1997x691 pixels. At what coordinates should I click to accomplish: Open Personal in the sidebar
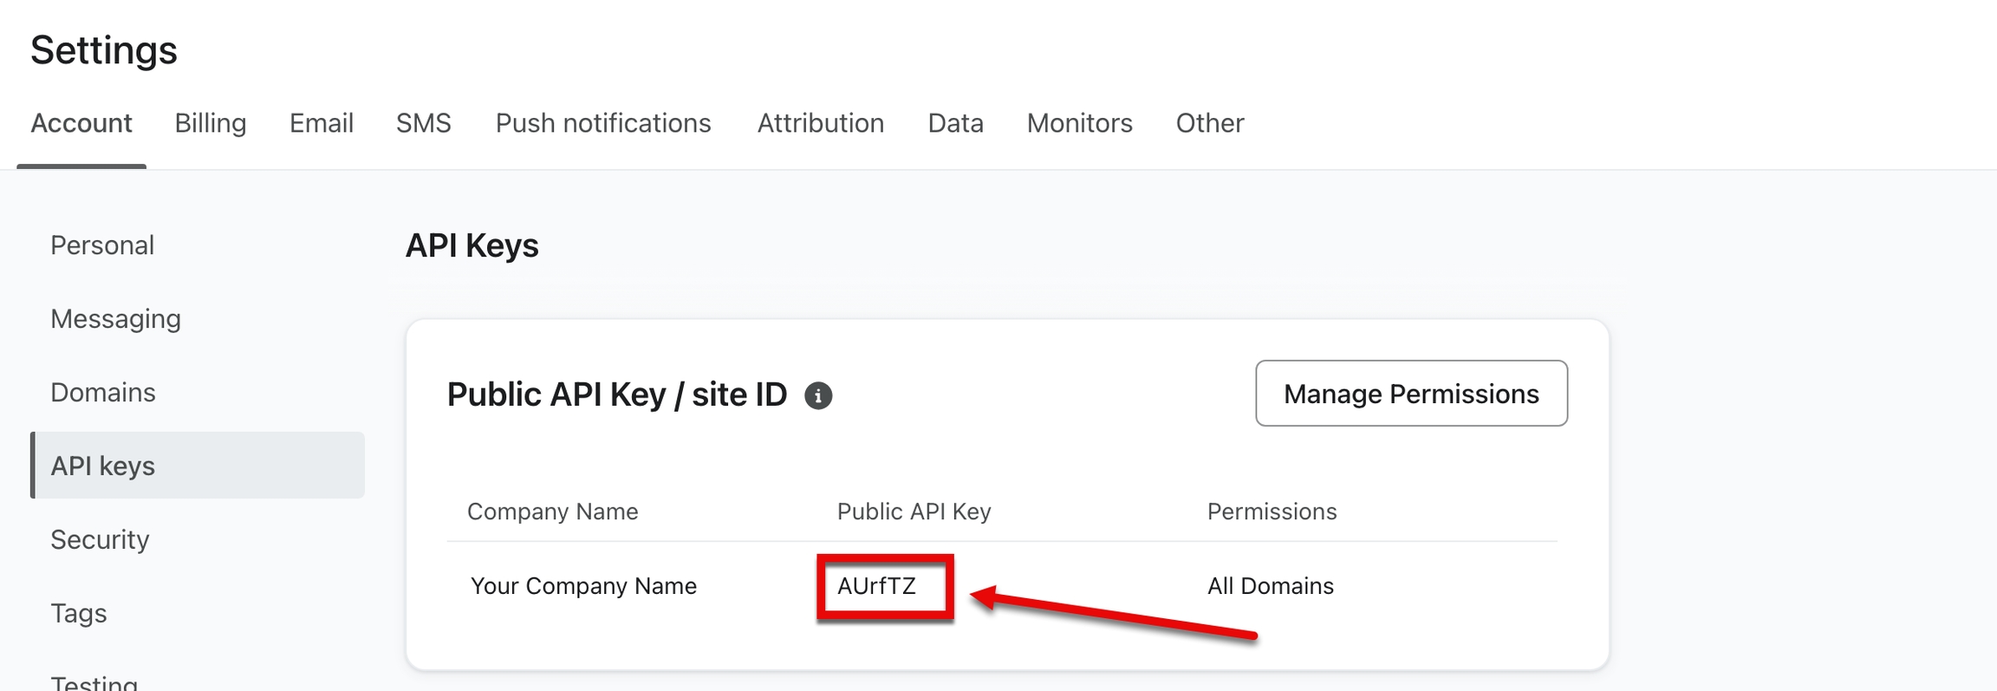102,245
